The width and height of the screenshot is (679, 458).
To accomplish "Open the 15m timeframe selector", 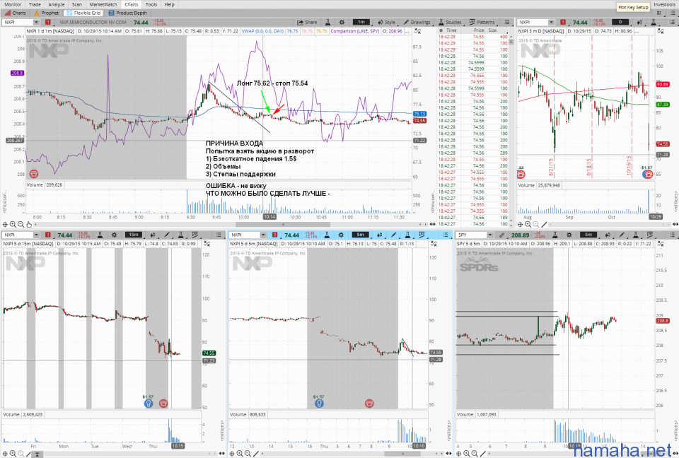I will tap(134, 235).
